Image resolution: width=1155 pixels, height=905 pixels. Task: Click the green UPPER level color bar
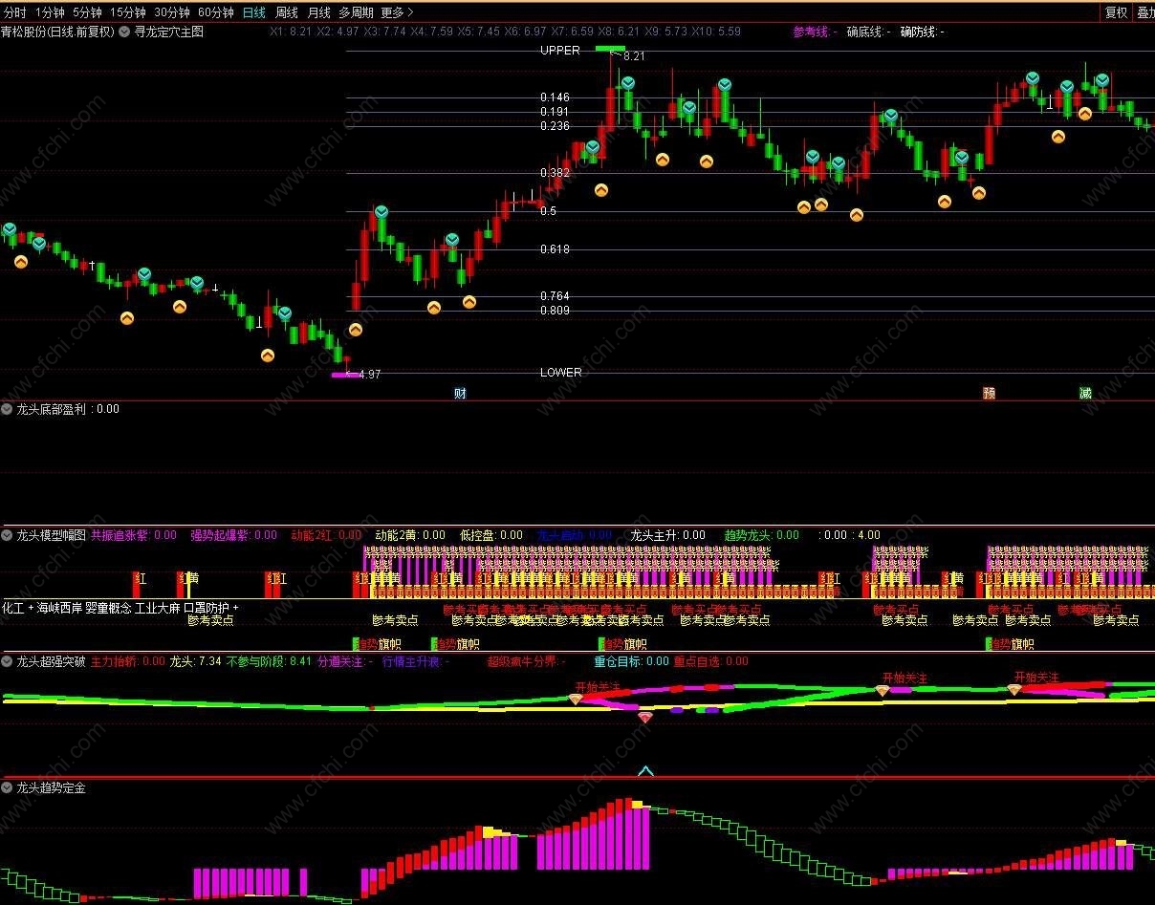(x=609, y=48)
